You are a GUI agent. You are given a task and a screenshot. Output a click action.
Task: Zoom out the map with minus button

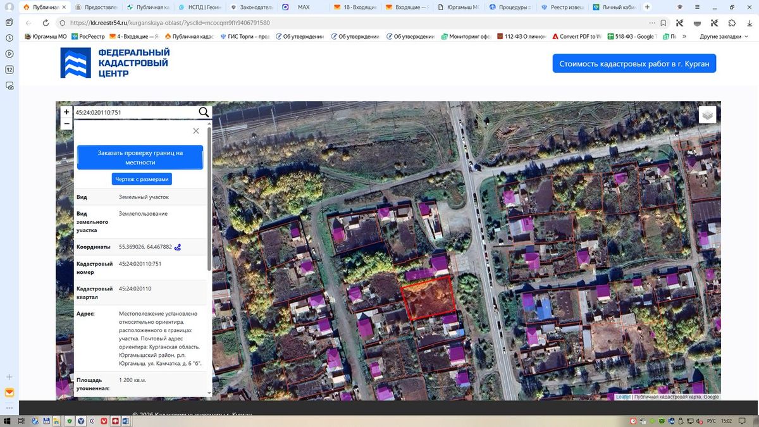(x=66, y=123)
